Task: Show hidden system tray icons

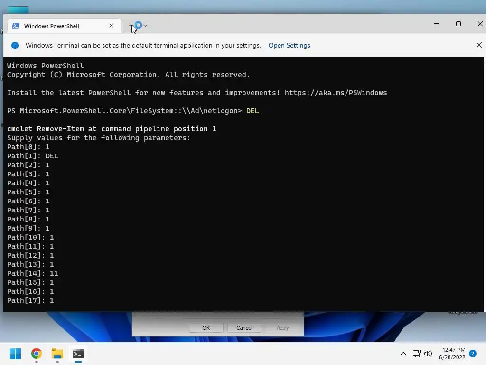Action: [403, 354]
